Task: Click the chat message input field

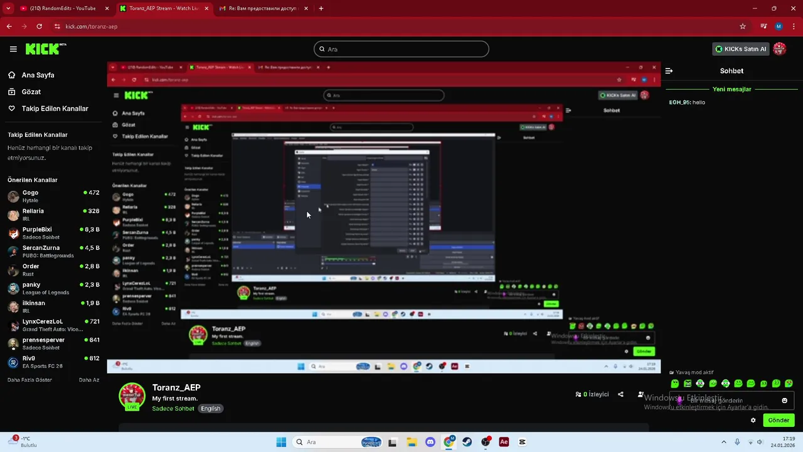Action: tap(731, 401)
